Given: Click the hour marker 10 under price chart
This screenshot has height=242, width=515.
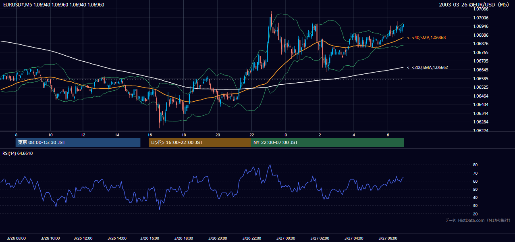Looking at the screenshot, I should pyautogui.click(x=50, y=135).
